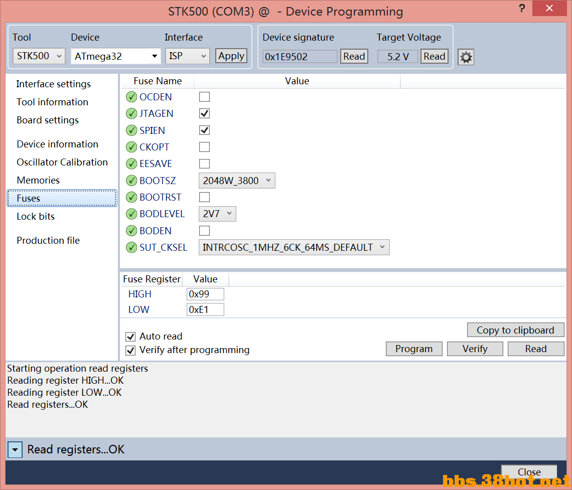Screen dimensions: 572x490
Task: Open the Tool dropdown showing STK500
Action: pos(39,56)
